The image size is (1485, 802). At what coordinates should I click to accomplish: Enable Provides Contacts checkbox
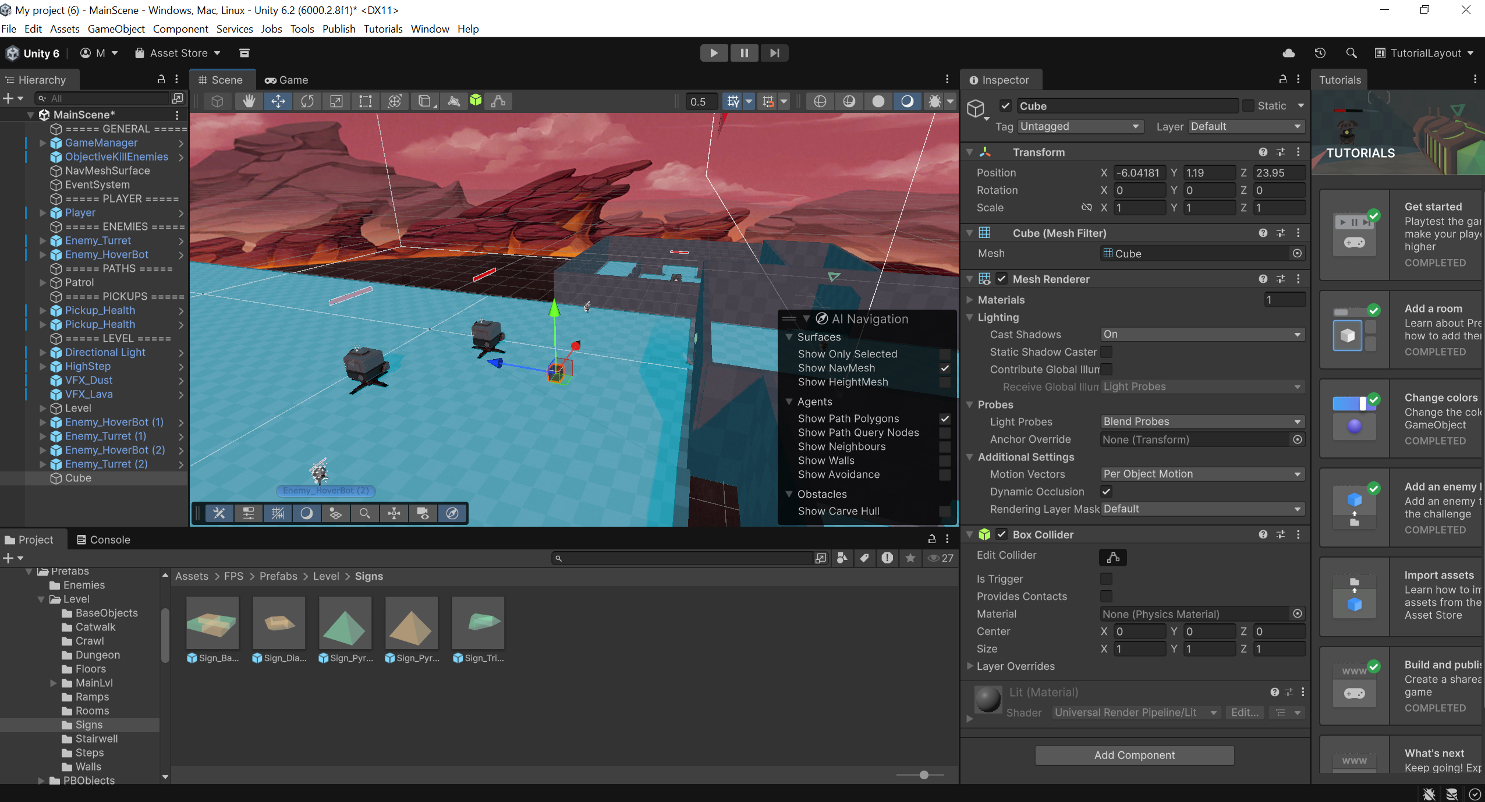[x=1106, y=596]
